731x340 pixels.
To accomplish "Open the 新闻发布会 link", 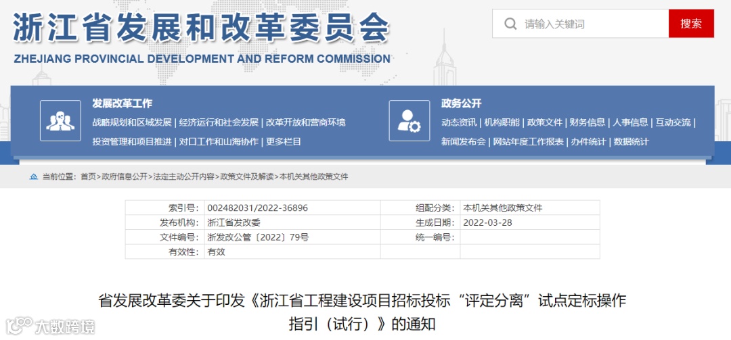I will (464, 141).
